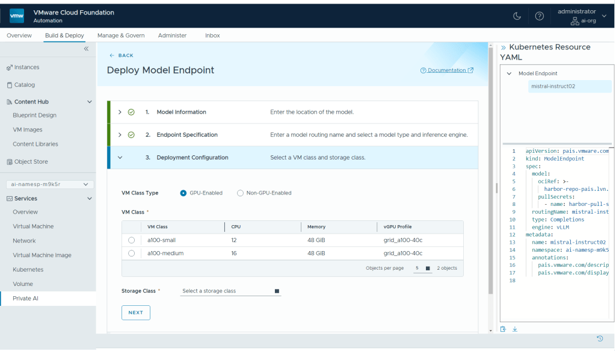
Task: Select GPU-Enabled VM class type
Action: tap(183, 193)
